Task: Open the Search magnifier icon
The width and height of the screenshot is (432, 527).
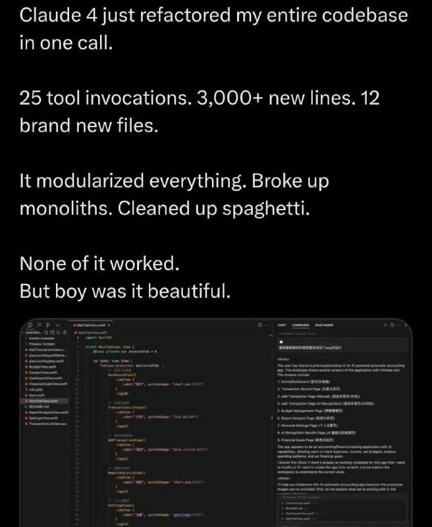Action: coord(40,325)
